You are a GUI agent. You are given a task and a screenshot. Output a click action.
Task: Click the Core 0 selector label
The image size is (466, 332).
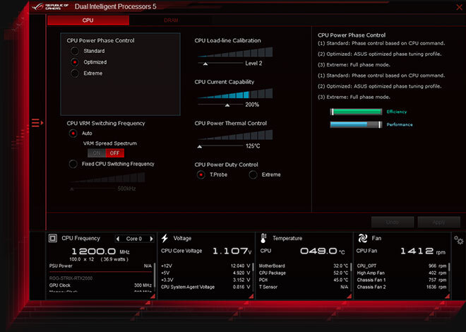[134, 239]
